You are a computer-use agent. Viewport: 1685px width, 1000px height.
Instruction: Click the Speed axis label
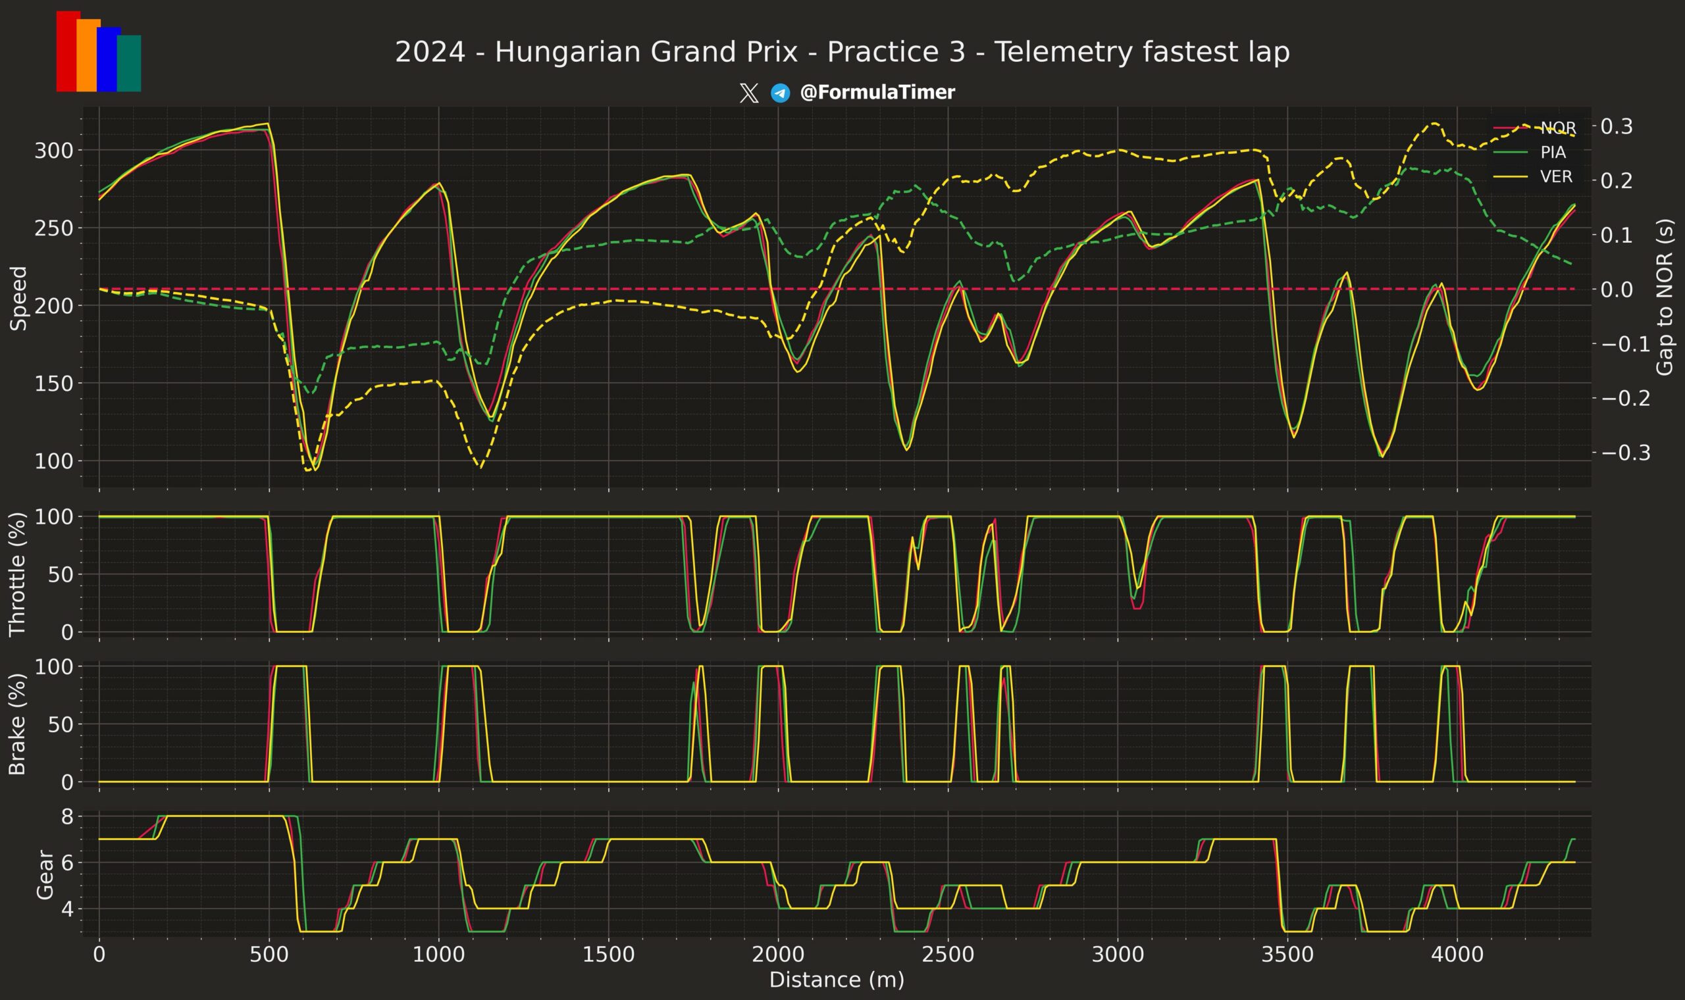(19, 298)
